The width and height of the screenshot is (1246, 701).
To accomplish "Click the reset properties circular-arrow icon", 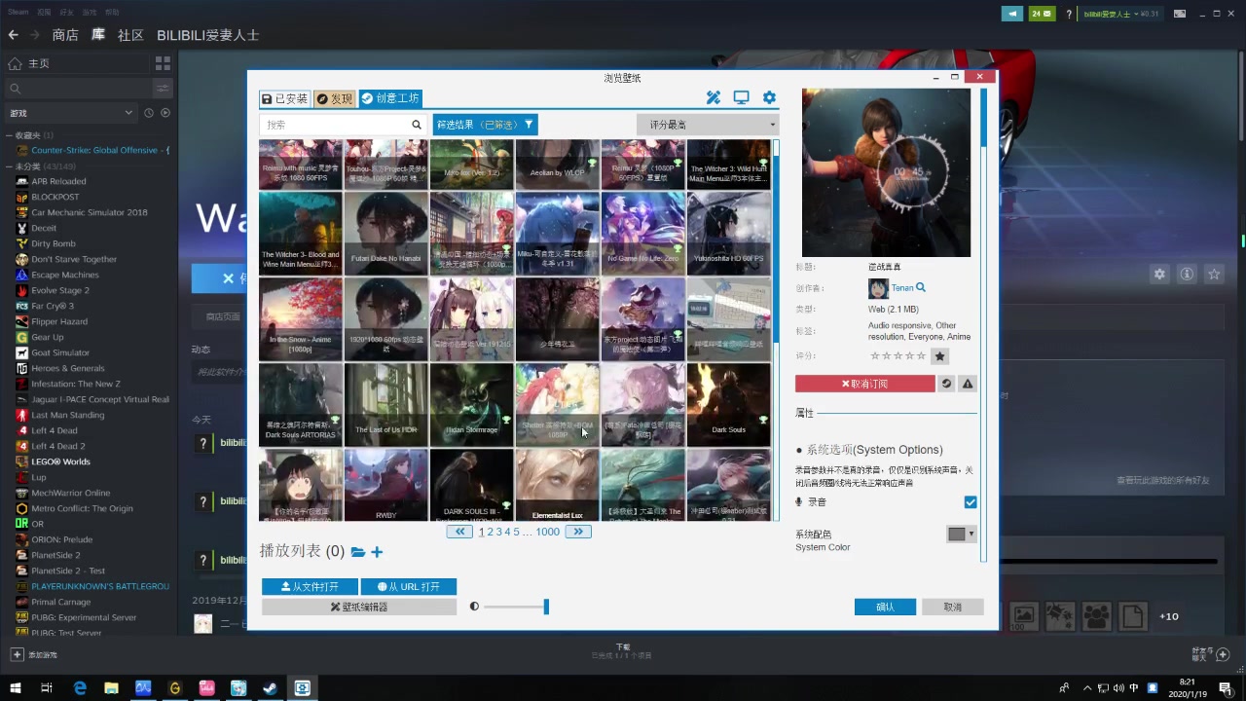I will (x=946, y=384).
